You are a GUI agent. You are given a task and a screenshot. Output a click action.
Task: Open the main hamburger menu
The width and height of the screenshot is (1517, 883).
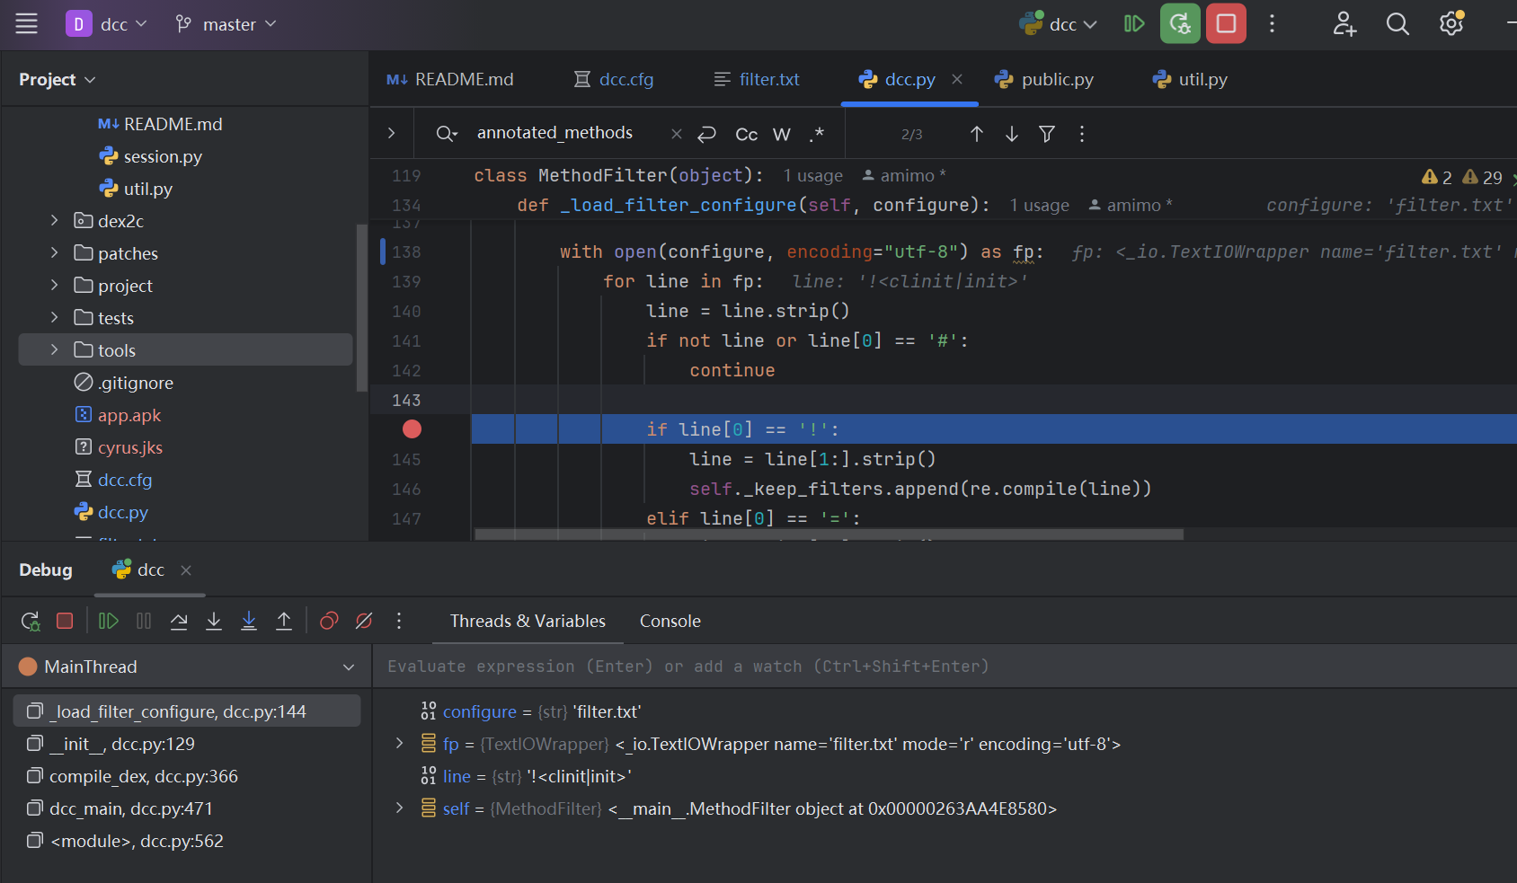click(27, 24)
